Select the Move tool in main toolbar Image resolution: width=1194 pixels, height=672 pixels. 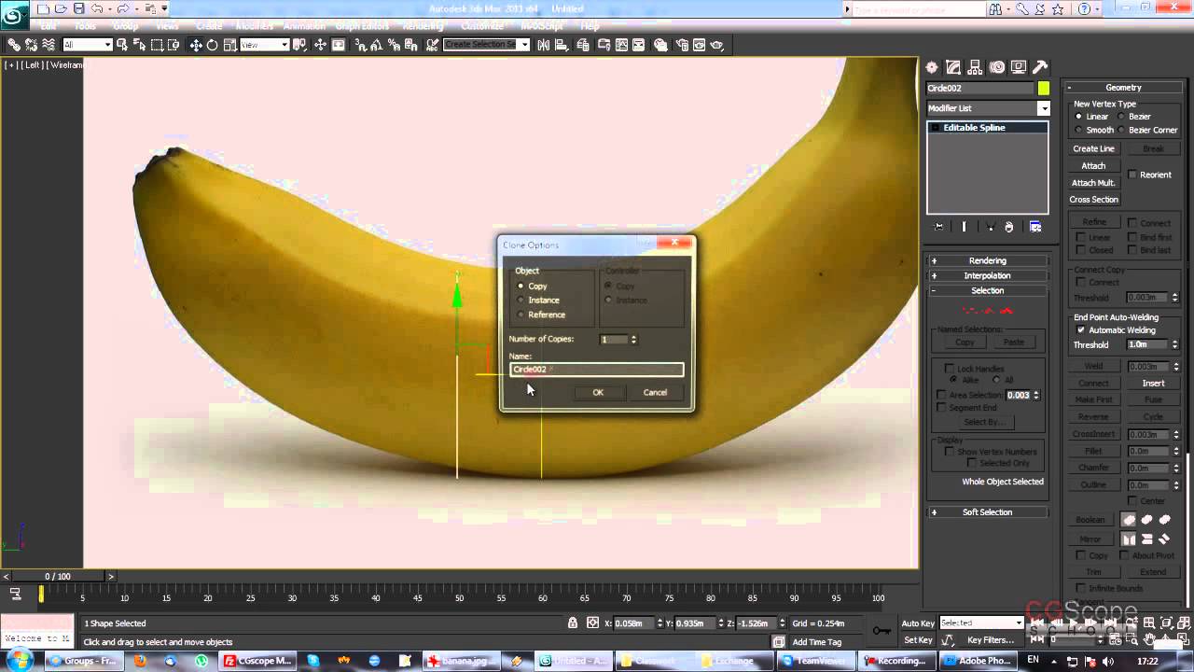196,45
